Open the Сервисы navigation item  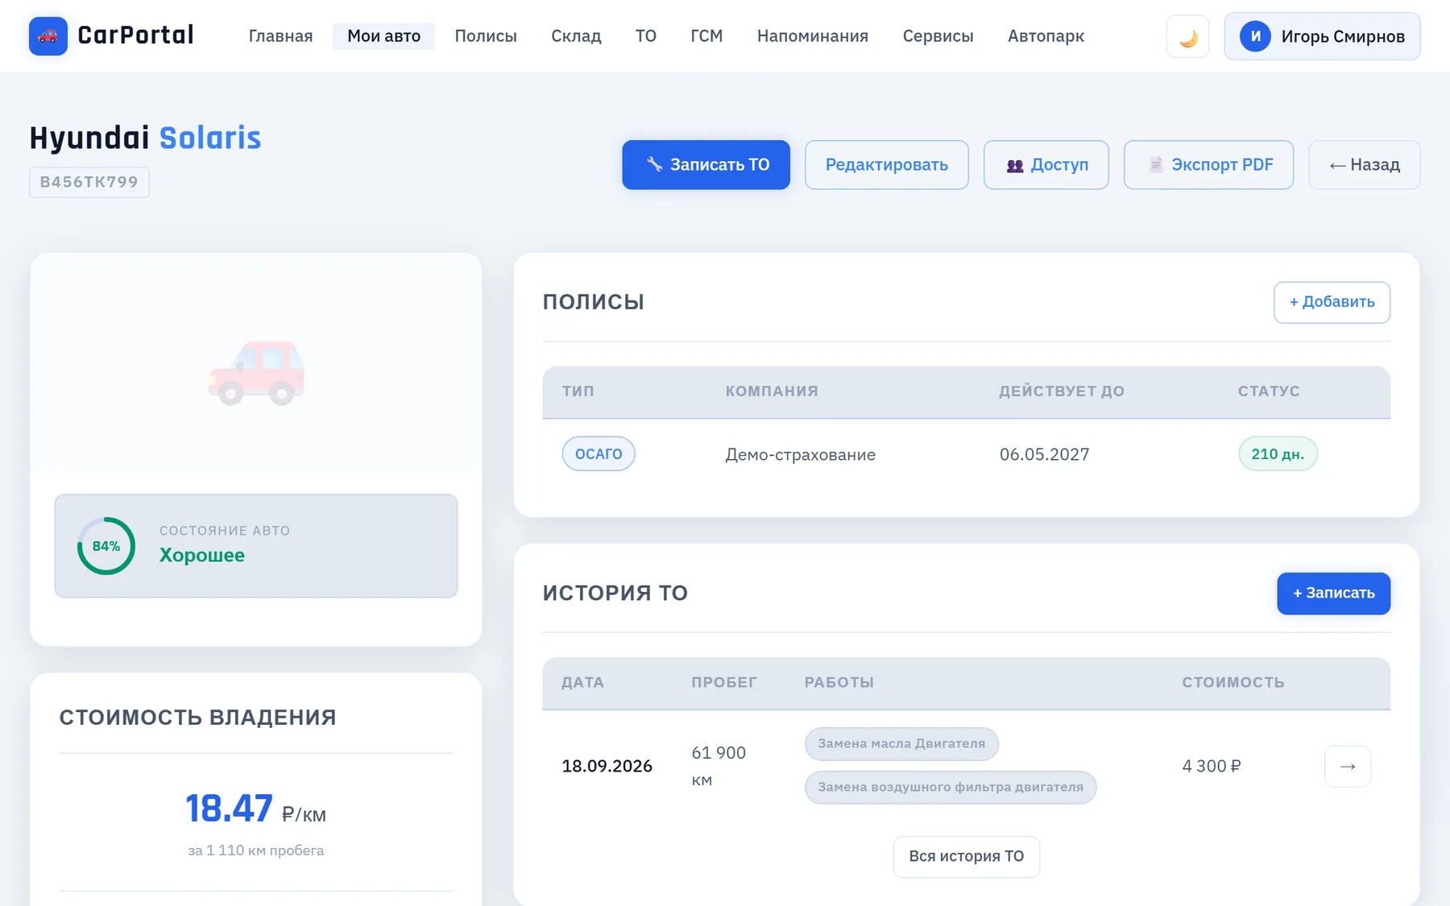(x=938, y=36)
